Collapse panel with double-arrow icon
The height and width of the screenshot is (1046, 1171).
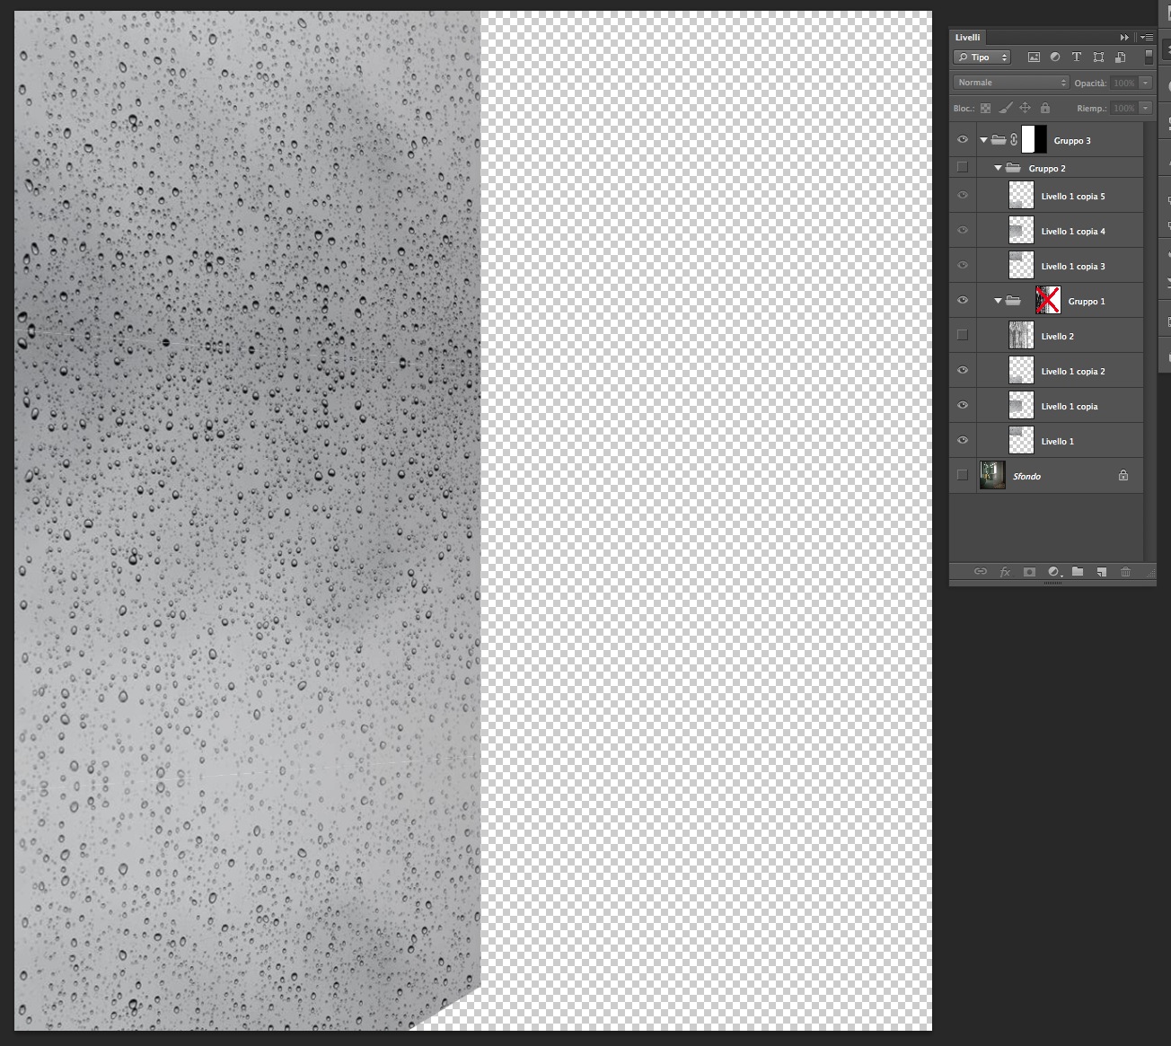1124,38
